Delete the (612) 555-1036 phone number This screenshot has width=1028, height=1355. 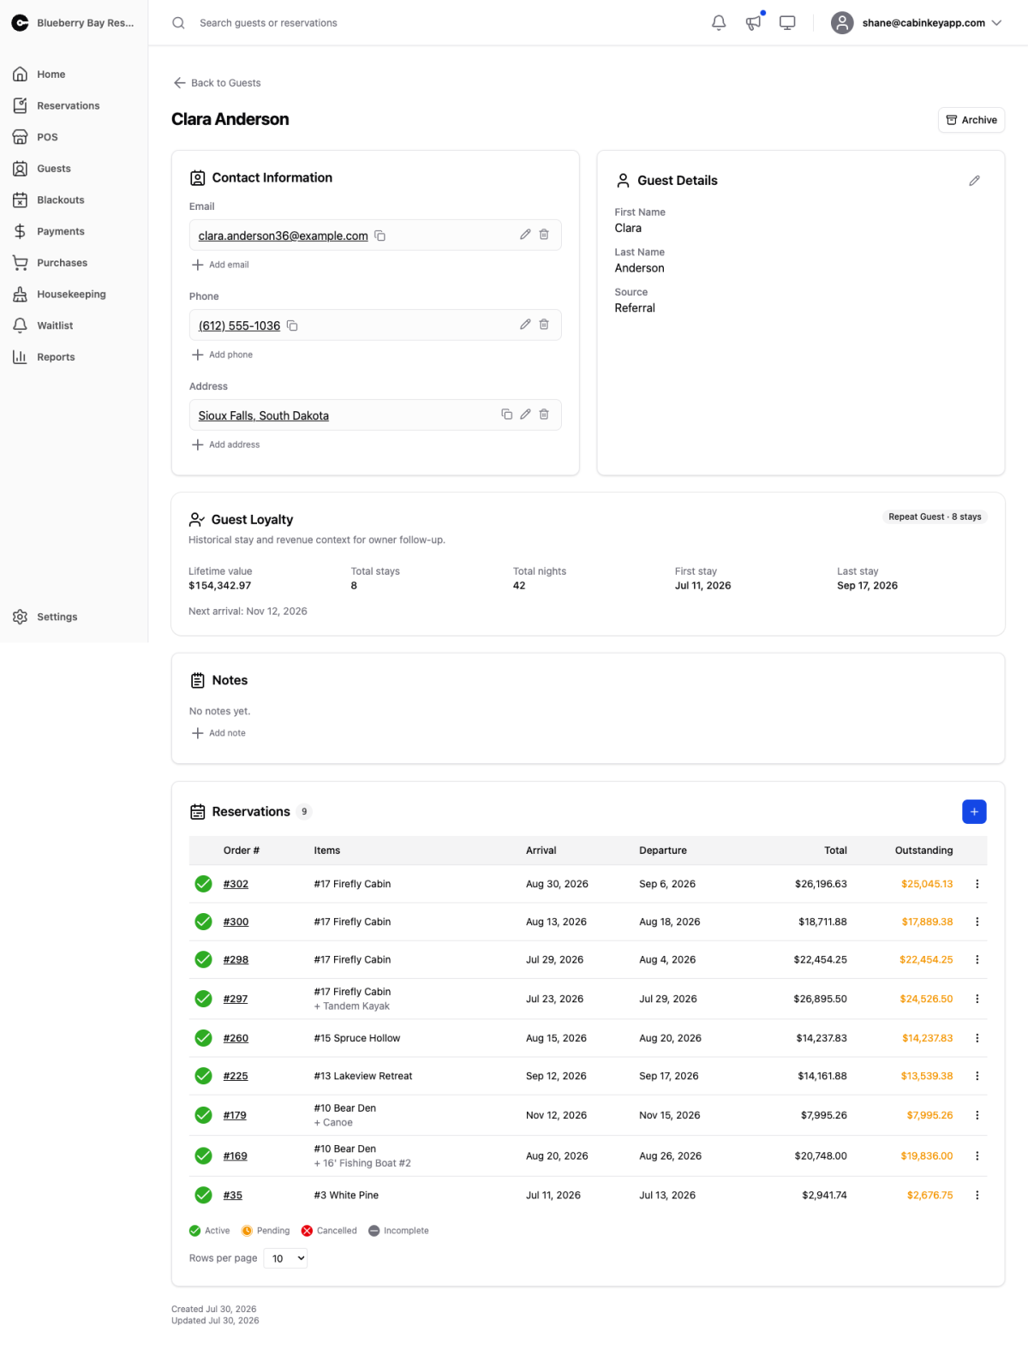[x=544, y=325]
